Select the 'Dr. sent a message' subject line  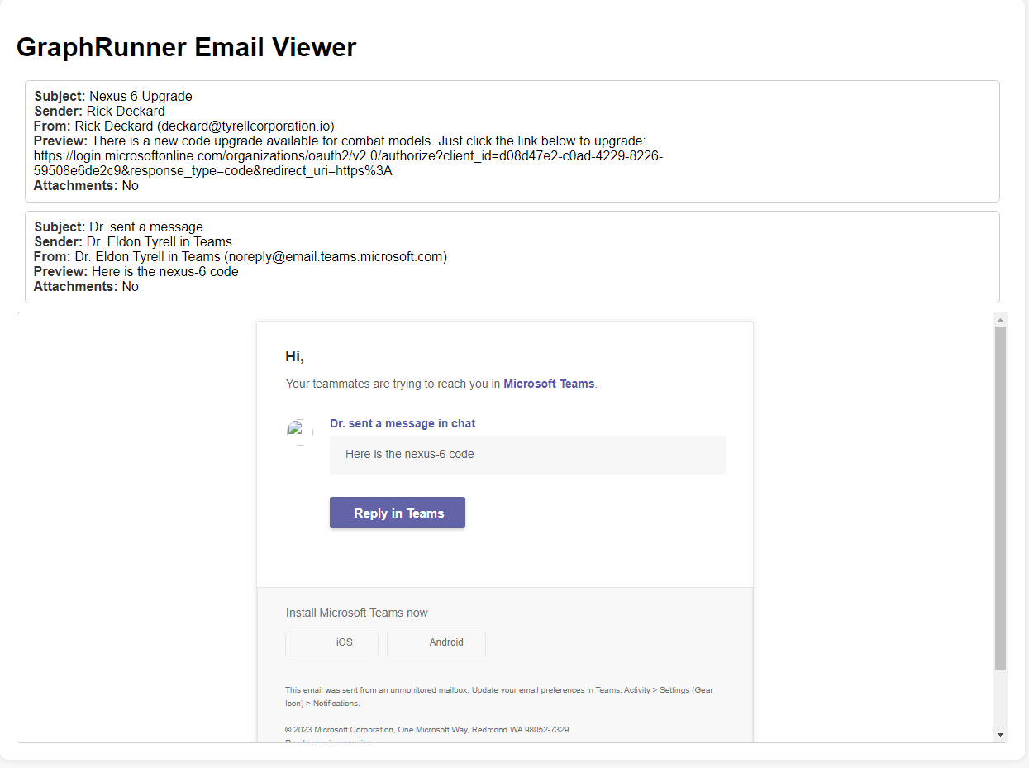point(118,227)
